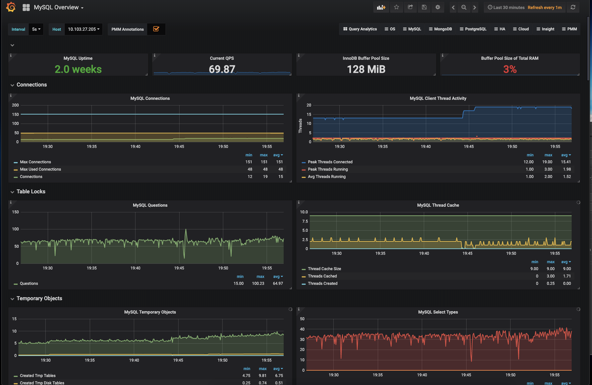Sort MySQL Connections legend by avg
Screen dimensions: 592x385
tap(278, 155)
